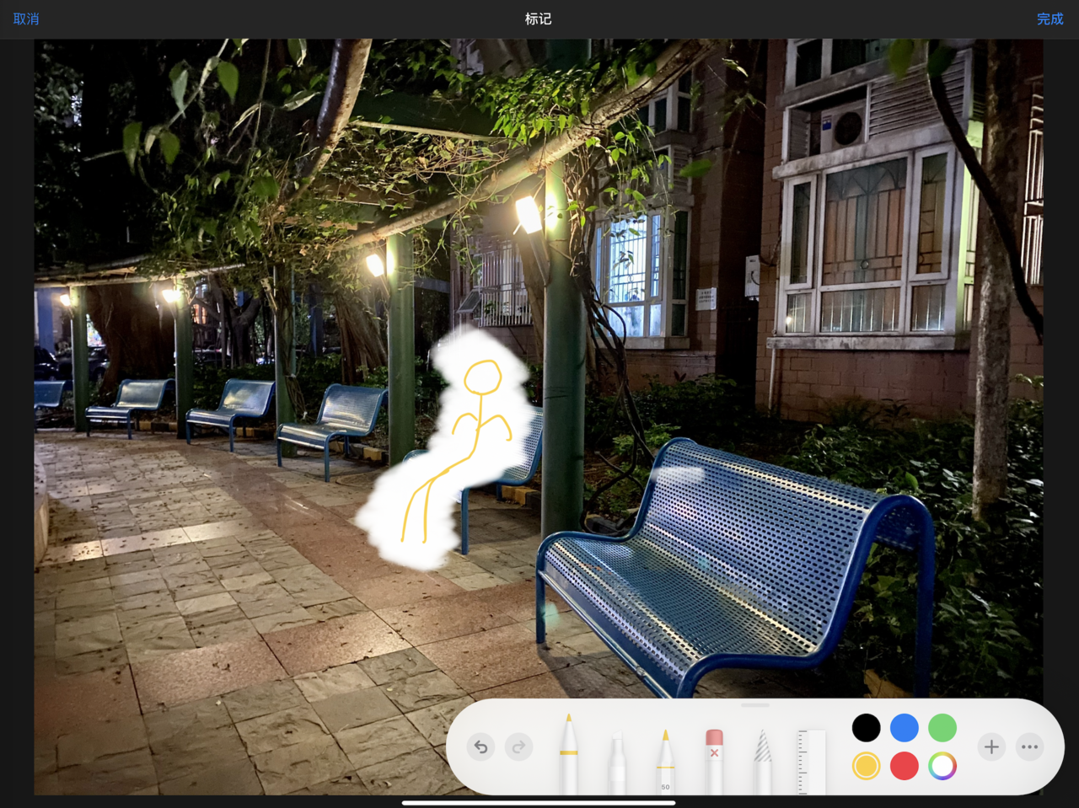This screenshot has width=1079, height=808.
Task: Select the marker highlighter tool
Action: [617, 763]
